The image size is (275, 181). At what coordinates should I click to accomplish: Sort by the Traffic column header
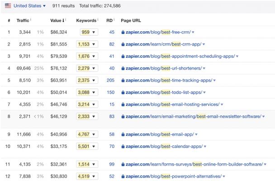(x=23, y=20)
